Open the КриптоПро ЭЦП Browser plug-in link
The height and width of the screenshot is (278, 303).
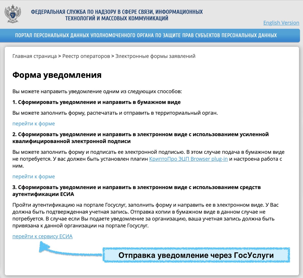(188, 159)
